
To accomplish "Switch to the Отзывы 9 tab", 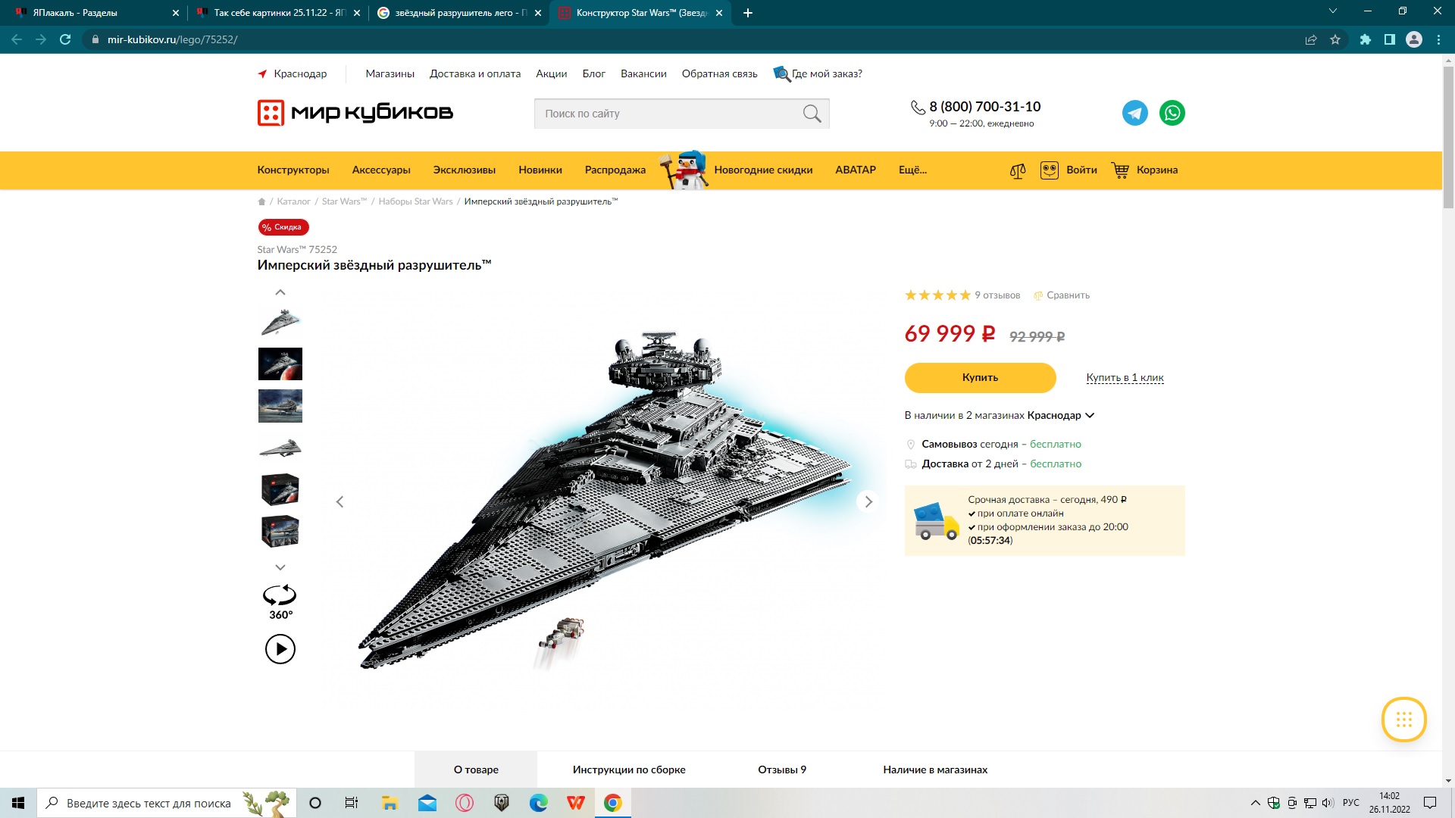I will (x=782, y=770).
